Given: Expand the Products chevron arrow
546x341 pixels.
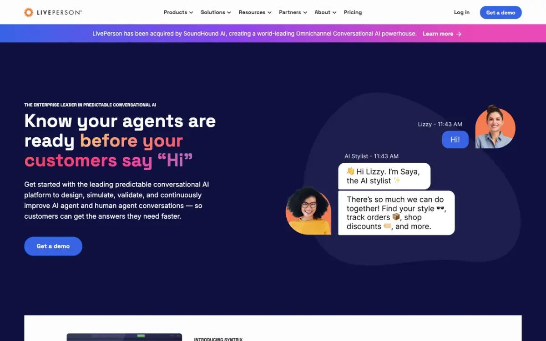Looking at the screenshot, I should click(x=191, y=13).
